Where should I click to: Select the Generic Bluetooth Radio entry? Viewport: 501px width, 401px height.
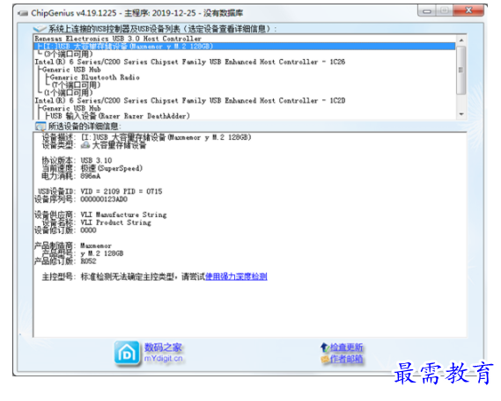coord(94,77)
